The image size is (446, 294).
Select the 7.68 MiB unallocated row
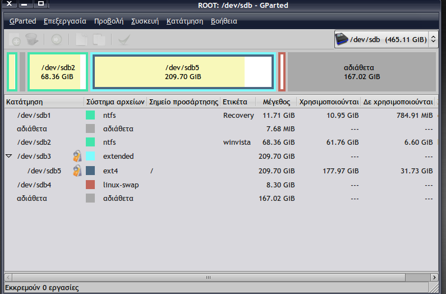[221, 128]
